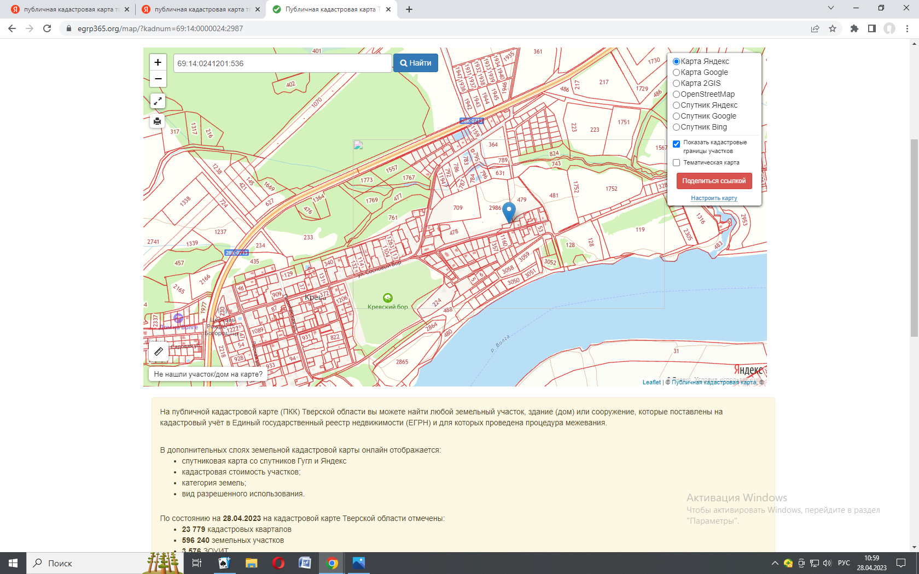Zoom in on the cadastral map
The height and width of the screenshot is (574, 919).
[158, 62]
